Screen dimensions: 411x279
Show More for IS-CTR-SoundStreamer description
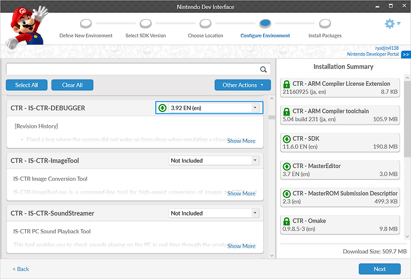pos(241,246)
